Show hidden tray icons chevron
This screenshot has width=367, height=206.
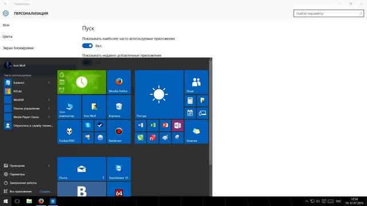pos(306,201)
